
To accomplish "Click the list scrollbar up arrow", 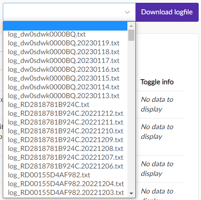I will point(131,26).
